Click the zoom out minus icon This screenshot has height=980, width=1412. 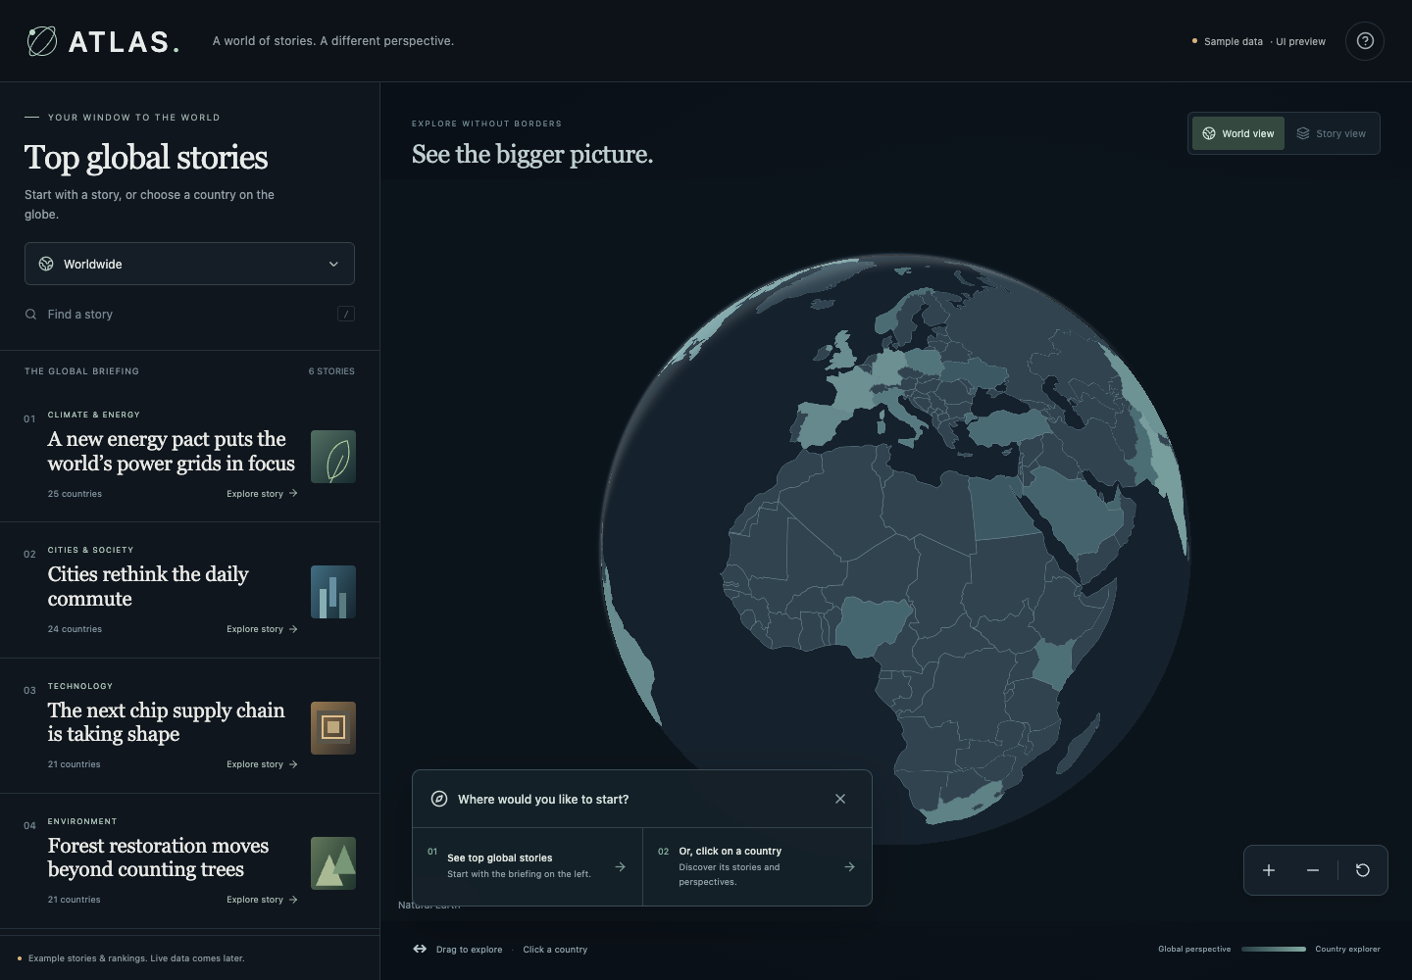click(1313, 870)
